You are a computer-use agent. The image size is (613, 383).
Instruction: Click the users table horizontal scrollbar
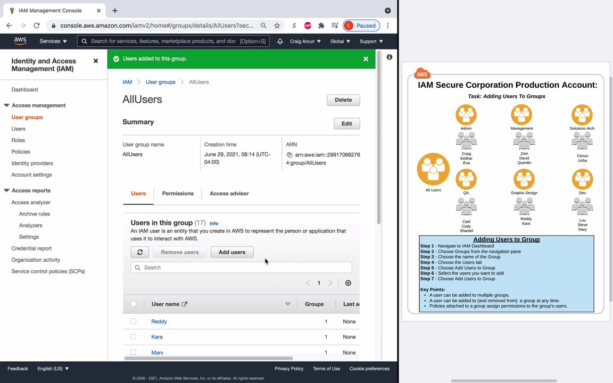point(209,358)
